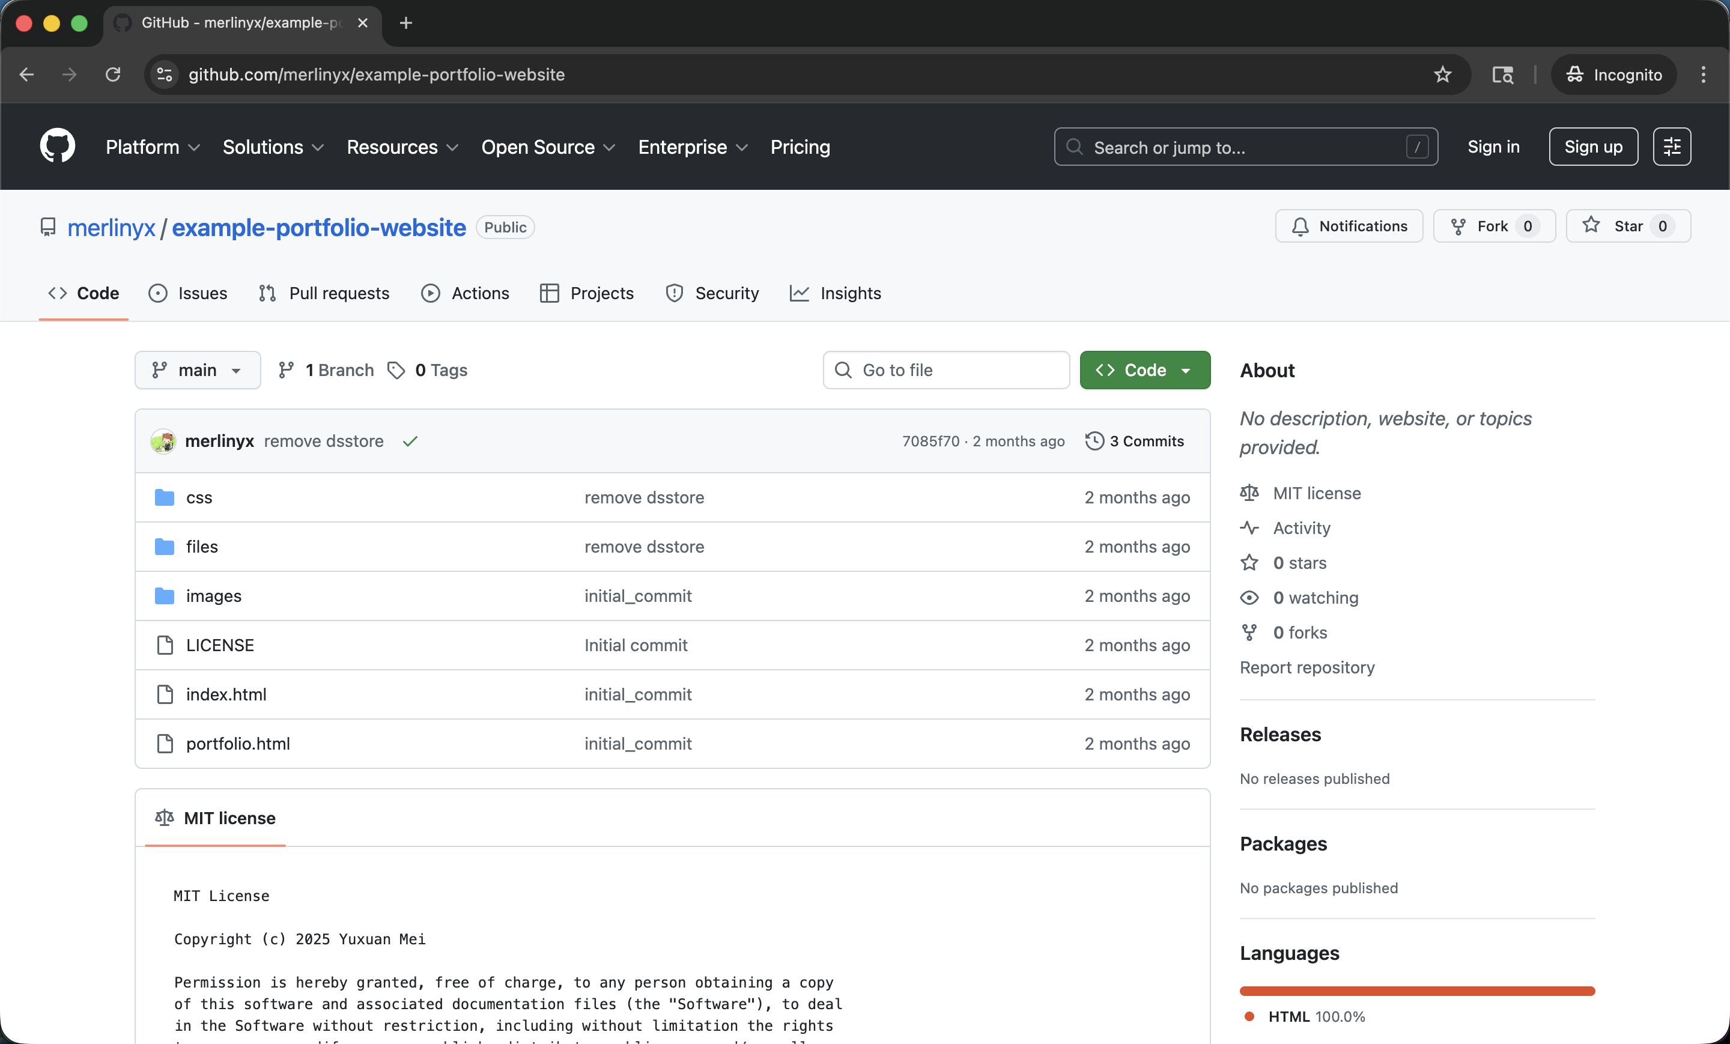Expand the main branch dropdown
The image size is (1730, 1044).
[x=197, y=370]
